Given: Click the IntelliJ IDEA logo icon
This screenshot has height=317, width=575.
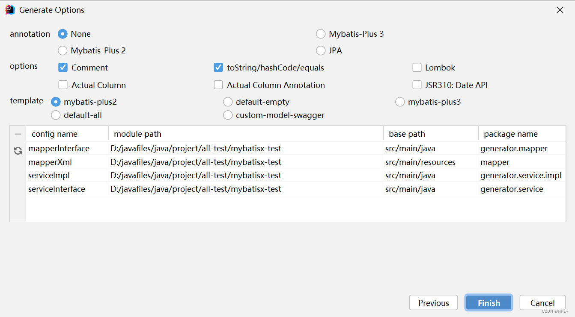Looking at the screenshot, I should [x=10, y=10].
